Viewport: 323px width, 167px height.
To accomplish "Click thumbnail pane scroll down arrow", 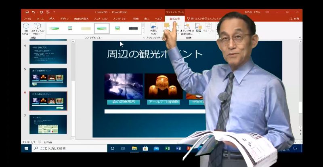I will [x=73, y=138].
